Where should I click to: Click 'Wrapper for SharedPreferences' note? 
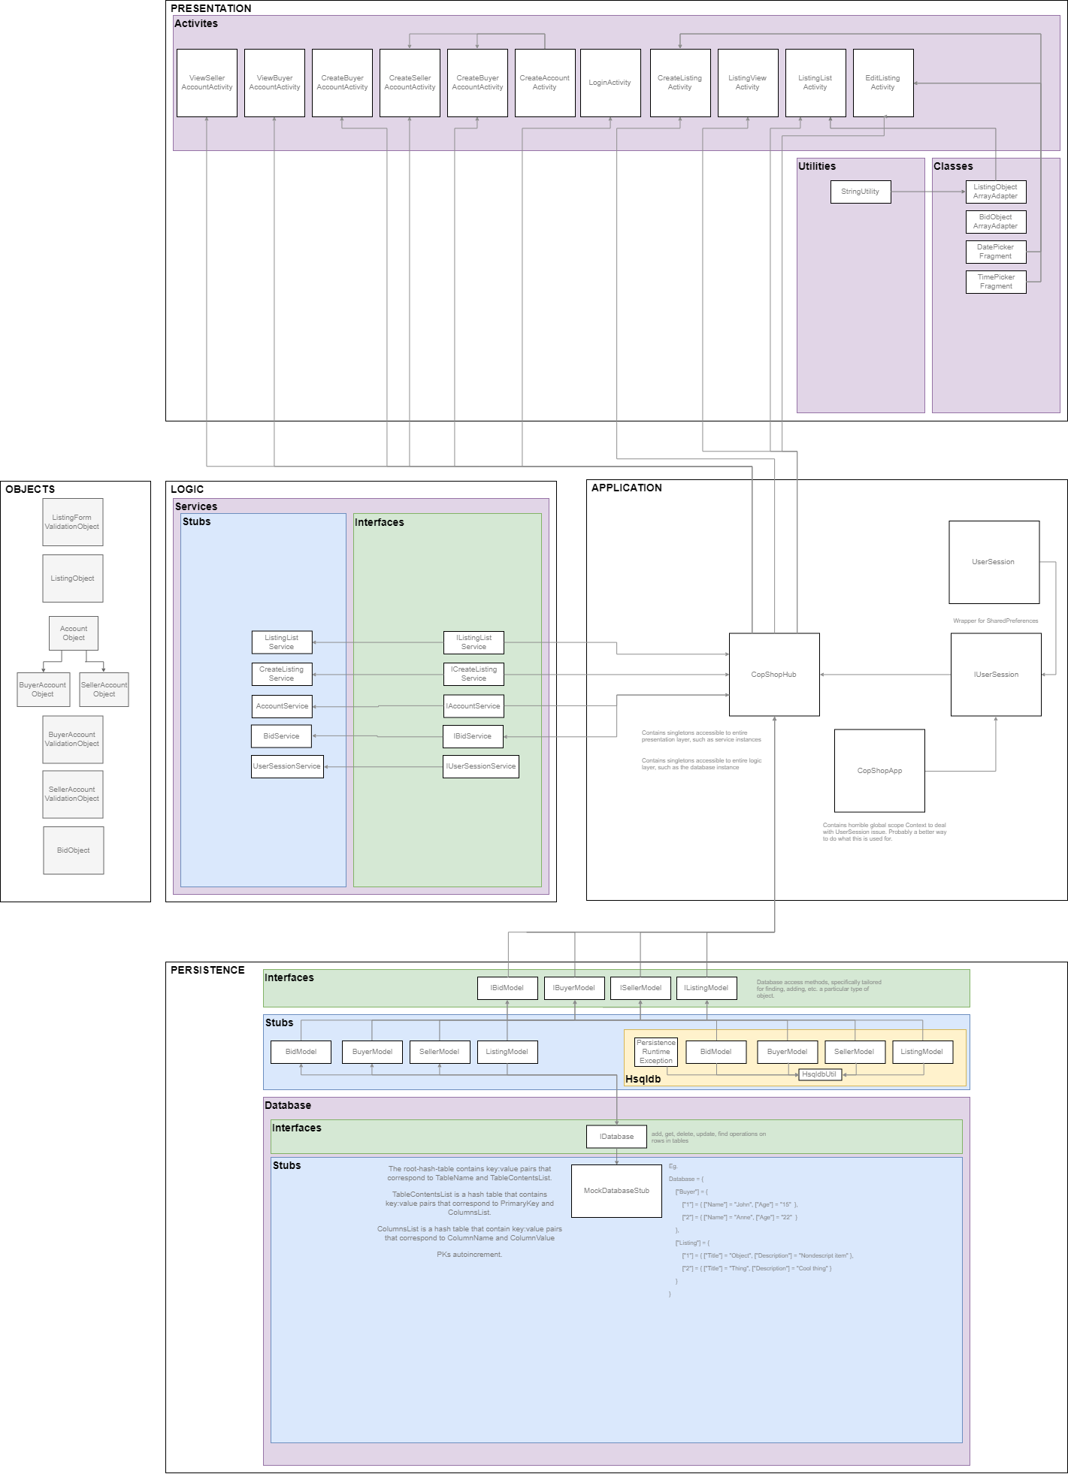click(996, 621)
